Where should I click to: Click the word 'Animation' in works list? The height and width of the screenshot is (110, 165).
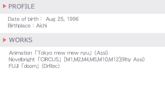click(20, 53)
